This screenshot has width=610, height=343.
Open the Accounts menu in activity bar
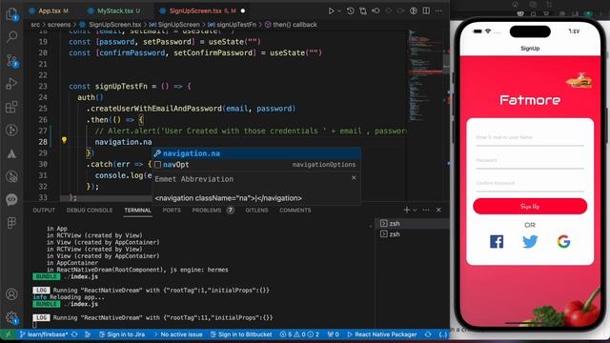tap(11, 294)
